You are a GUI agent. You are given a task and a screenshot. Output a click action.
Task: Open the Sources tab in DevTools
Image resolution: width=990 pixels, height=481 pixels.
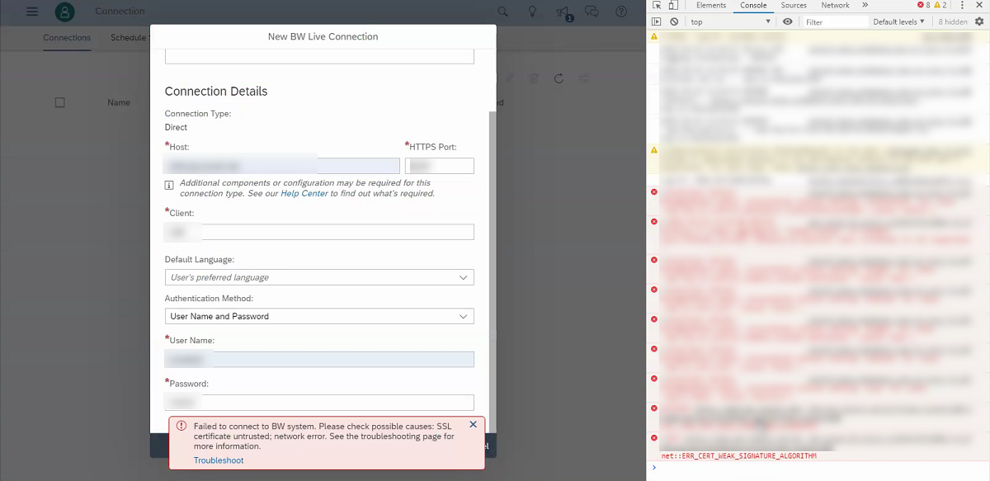(794, 6)
